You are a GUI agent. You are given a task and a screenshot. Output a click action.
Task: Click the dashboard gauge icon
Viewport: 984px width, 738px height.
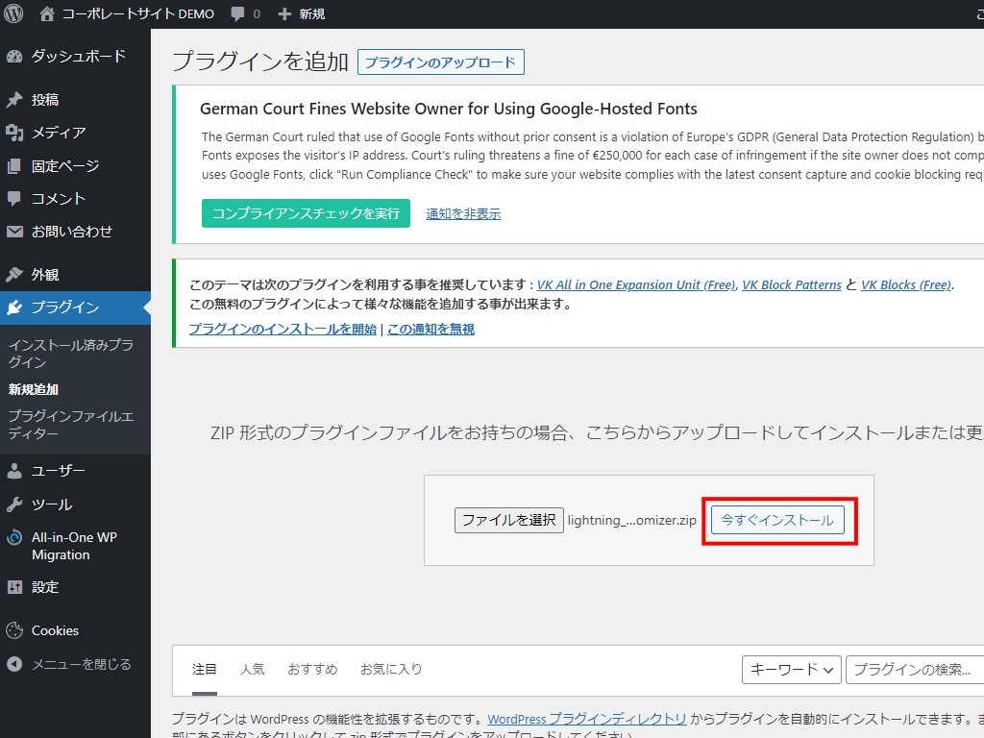tap(14, 56)
